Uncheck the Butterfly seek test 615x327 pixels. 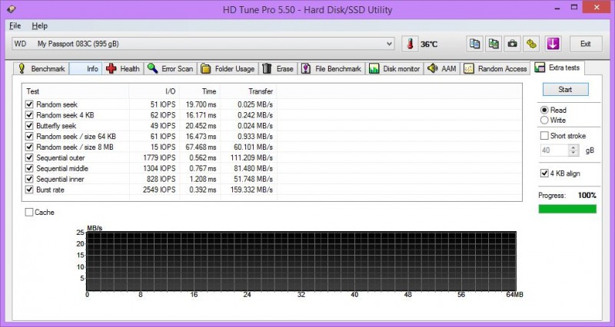coord(29,126)
